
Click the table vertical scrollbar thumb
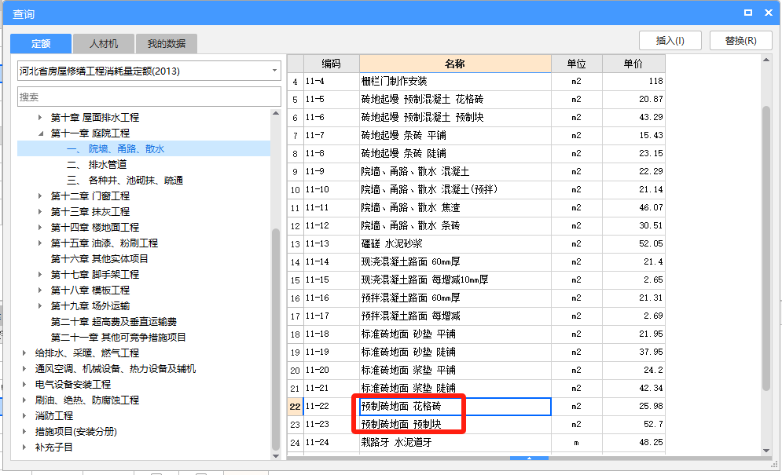pyautogui.click(x=766, y=248)
